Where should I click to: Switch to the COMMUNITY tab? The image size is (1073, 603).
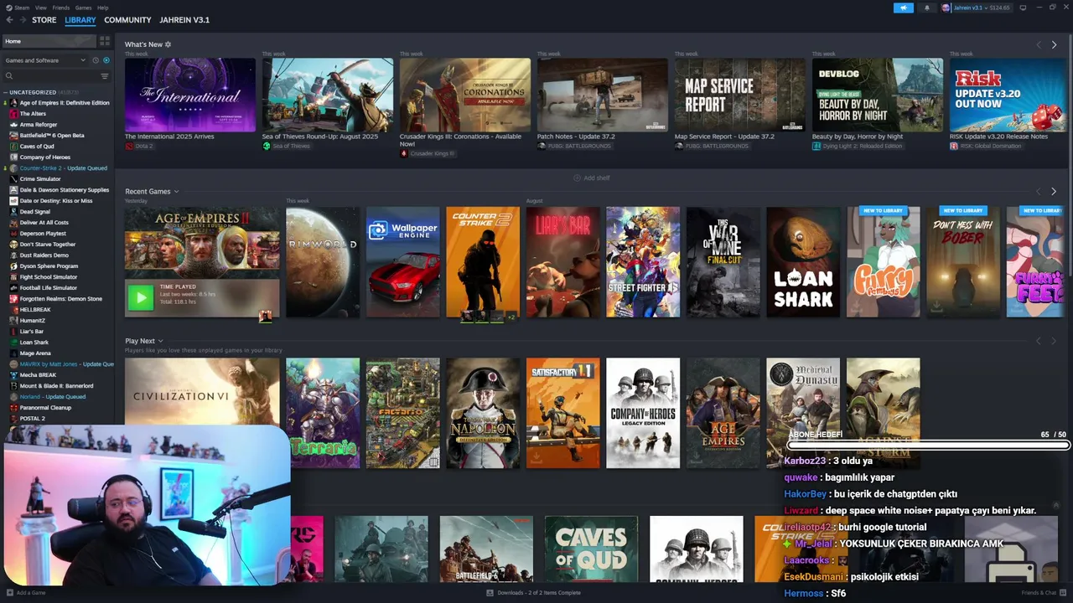127,20
